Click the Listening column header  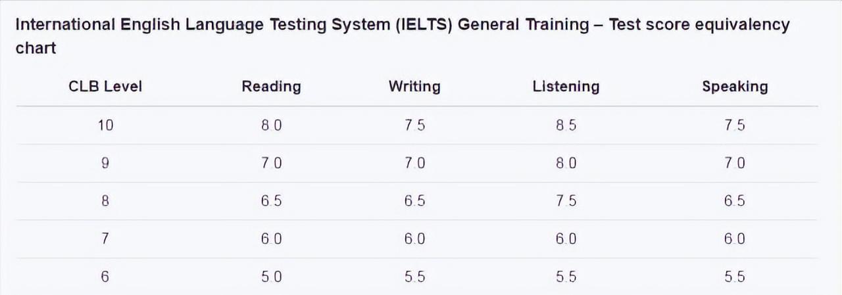pos(566,86)
